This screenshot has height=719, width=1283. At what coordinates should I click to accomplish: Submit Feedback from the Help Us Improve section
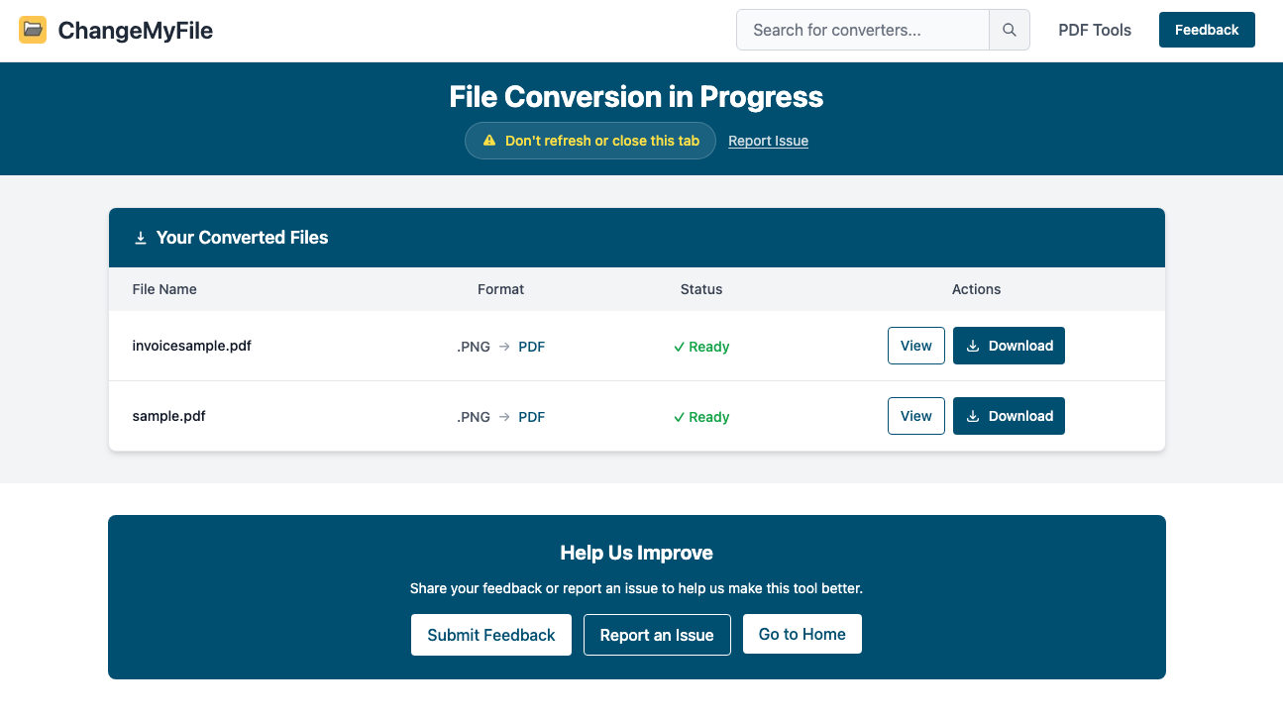click(490, 635)
